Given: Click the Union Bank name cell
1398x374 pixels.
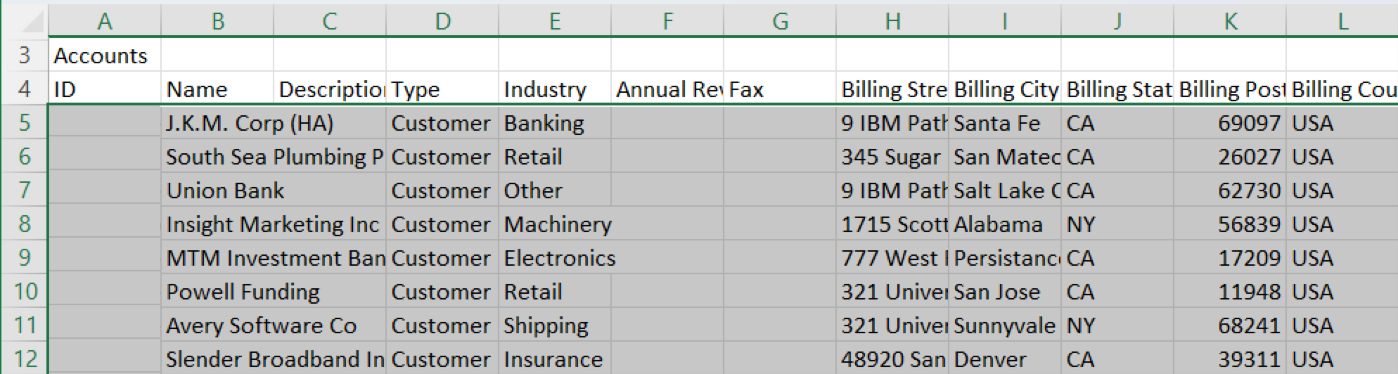Looking at the screenshot, I should [225, 191].
